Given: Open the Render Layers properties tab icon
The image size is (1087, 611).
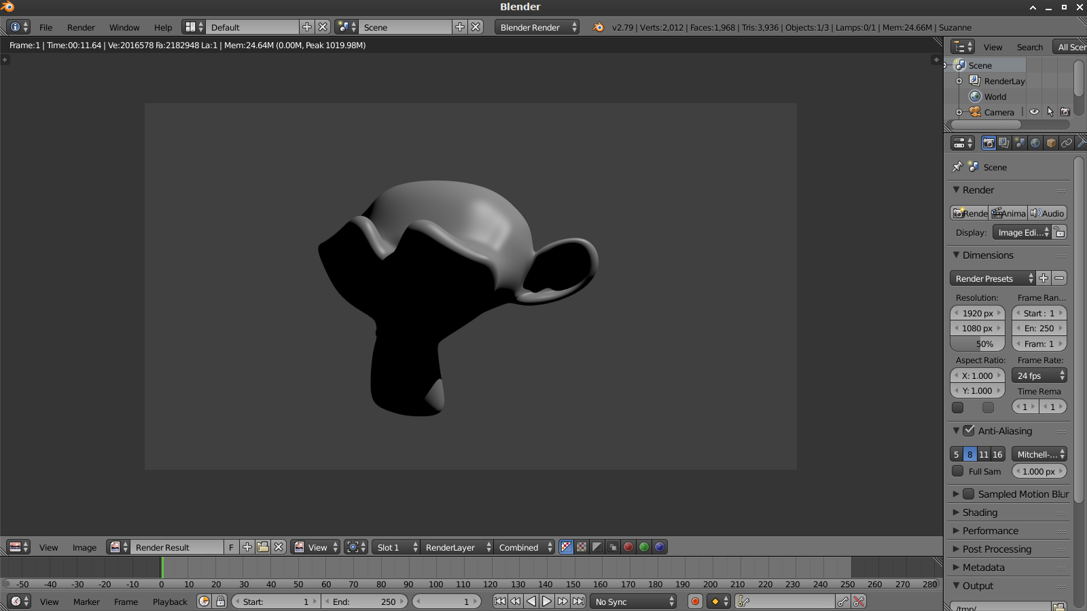Looking at the screenshot, I should (1004, 143).
